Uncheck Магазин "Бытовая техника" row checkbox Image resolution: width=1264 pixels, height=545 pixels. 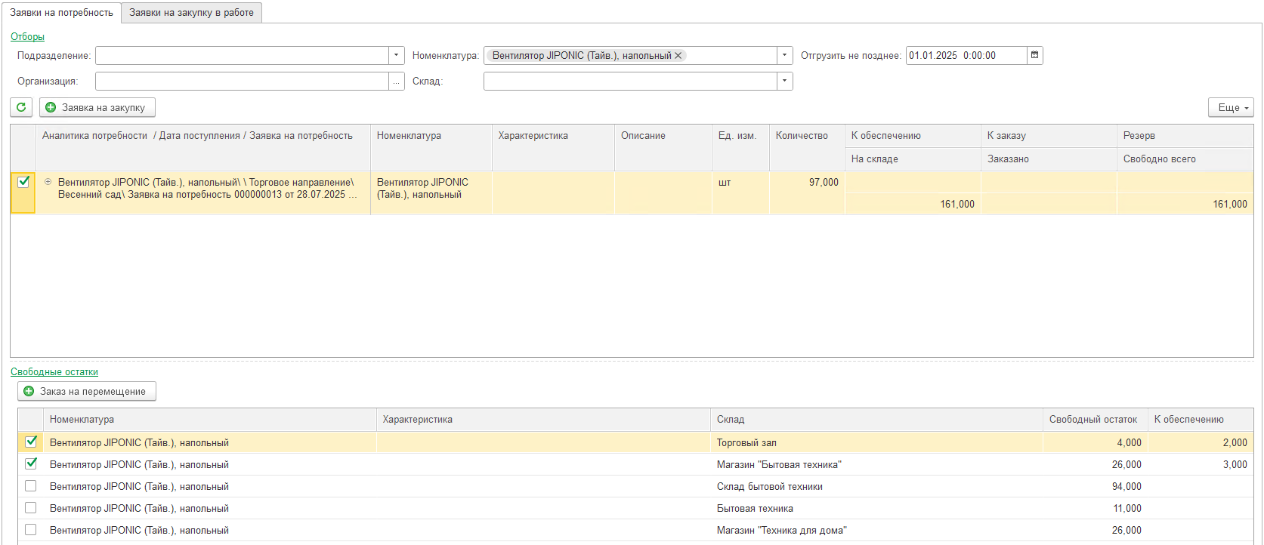click(31, 464)
